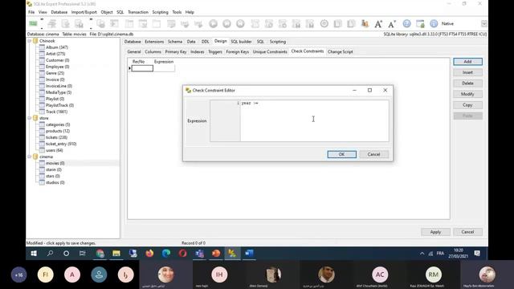Switch to the SQL builder tab
Image resolution: width=514 pixels, height=289 pixels.
click(241, 42)
